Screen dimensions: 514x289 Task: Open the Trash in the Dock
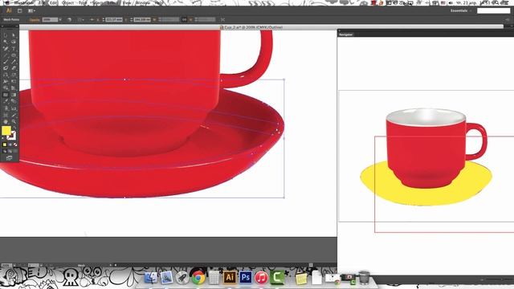pos(364,278)
